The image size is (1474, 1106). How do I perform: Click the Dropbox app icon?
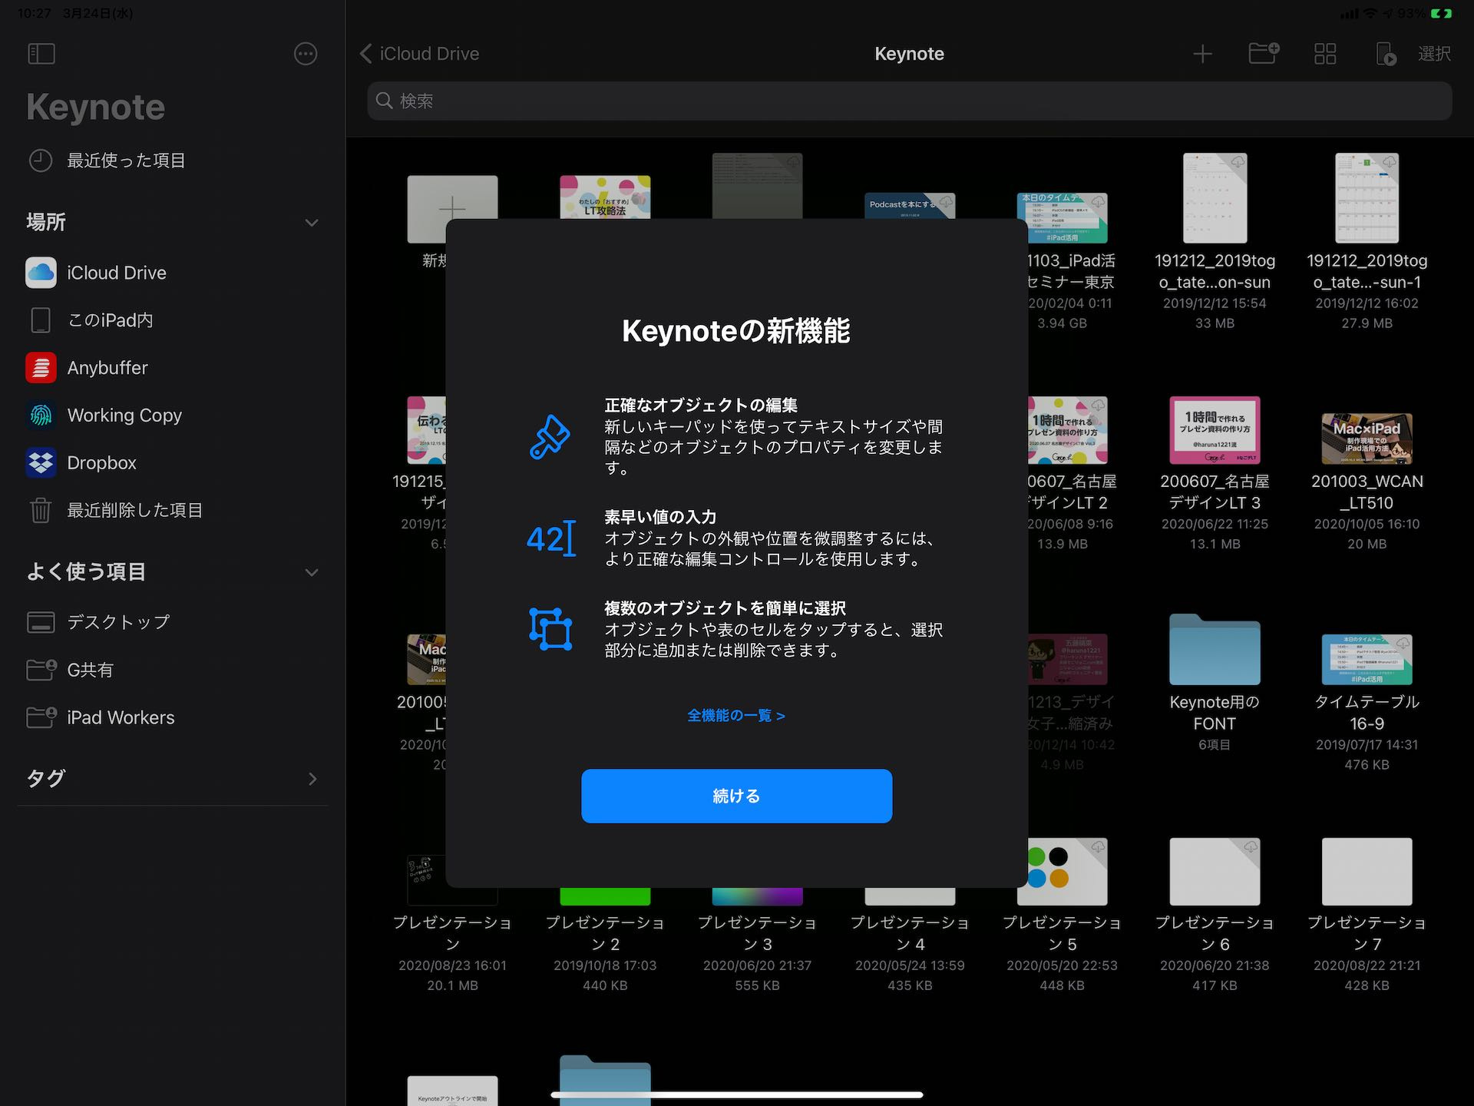click(x=41, y=463)
